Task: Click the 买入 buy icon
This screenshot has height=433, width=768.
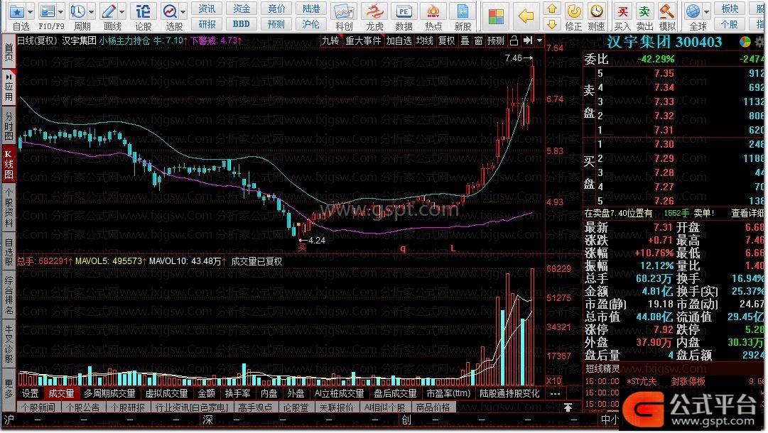Action: click(622, 11)
